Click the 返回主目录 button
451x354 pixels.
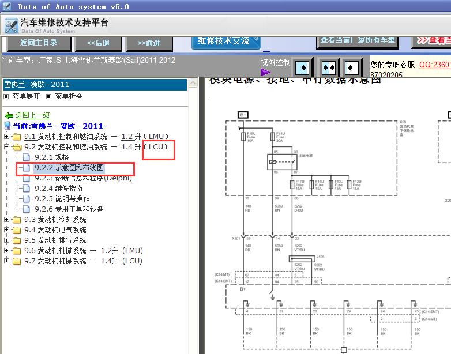[x=39, y=43]
